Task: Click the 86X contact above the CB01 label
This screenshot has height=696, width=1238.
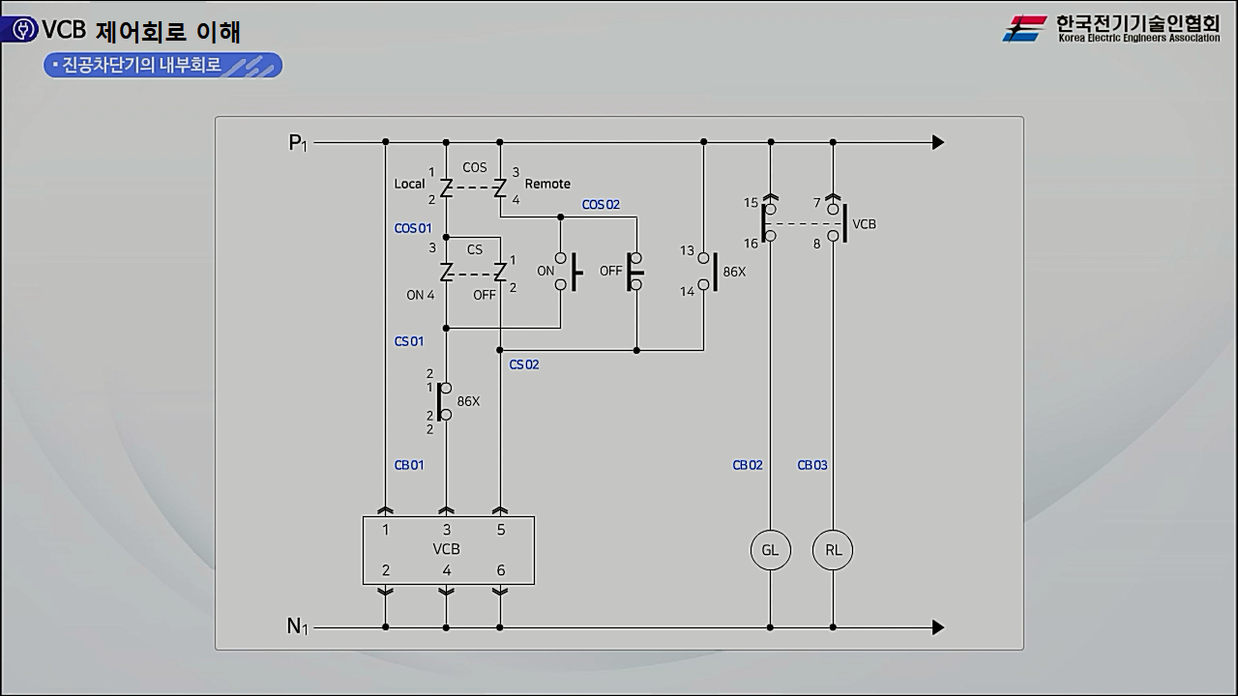Action: tap(445, 401)
